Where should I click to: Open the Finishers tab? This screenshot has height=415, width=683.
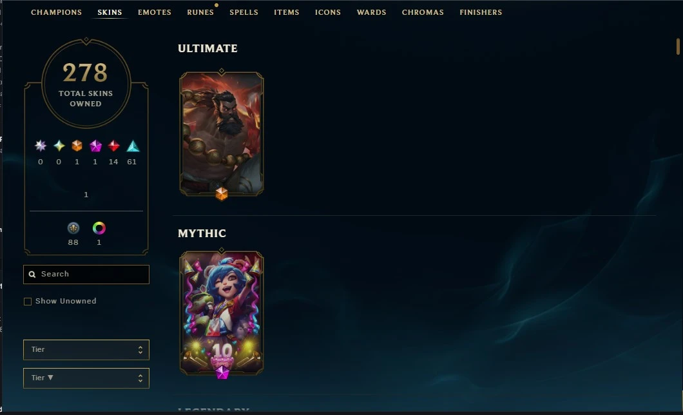pyautogui.click(x=481, y=12)
